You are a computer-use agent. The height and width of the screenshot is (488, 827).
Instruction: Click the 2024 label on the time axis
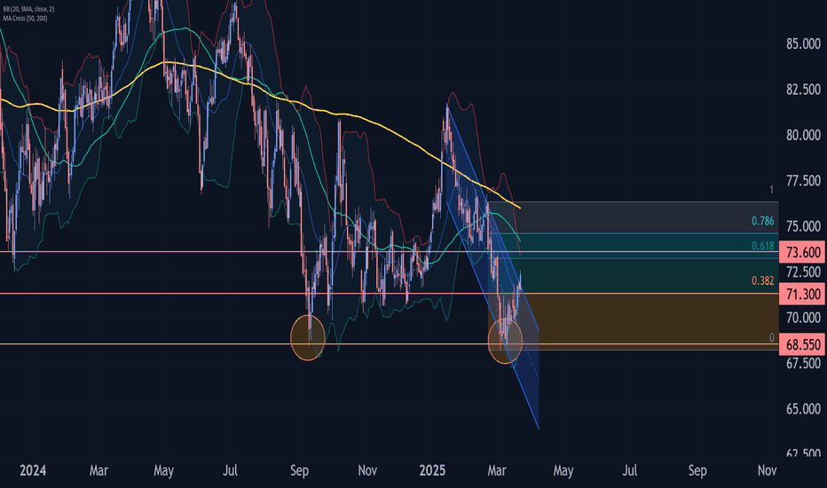(x=33, y=470)
